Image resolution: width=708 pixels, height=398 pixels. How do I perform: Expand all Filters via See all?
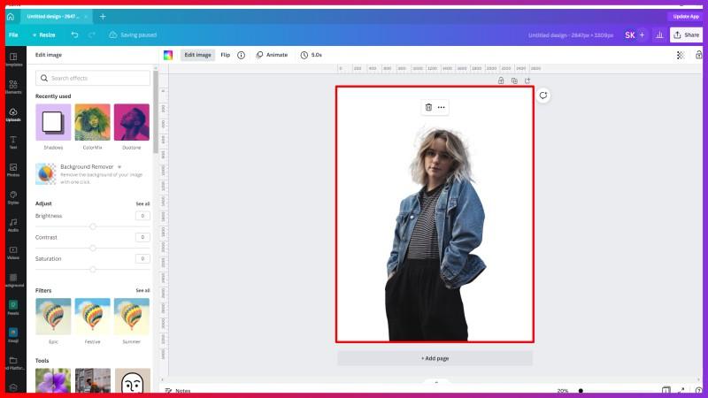pos(142,290)
